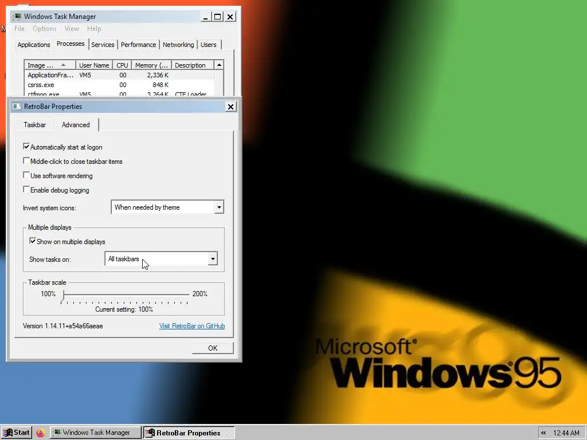Screen dimensions: 587x440
Task: Enable Middle-click to close taskbar items
Action: (x=26, y=160)
